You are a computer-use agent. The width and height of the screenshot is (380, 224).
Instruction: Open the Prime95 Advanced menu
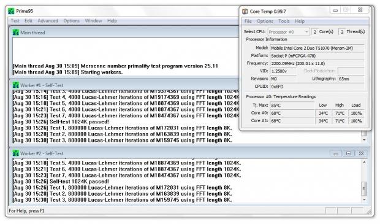pyautogui.click(x=48, y=21)
